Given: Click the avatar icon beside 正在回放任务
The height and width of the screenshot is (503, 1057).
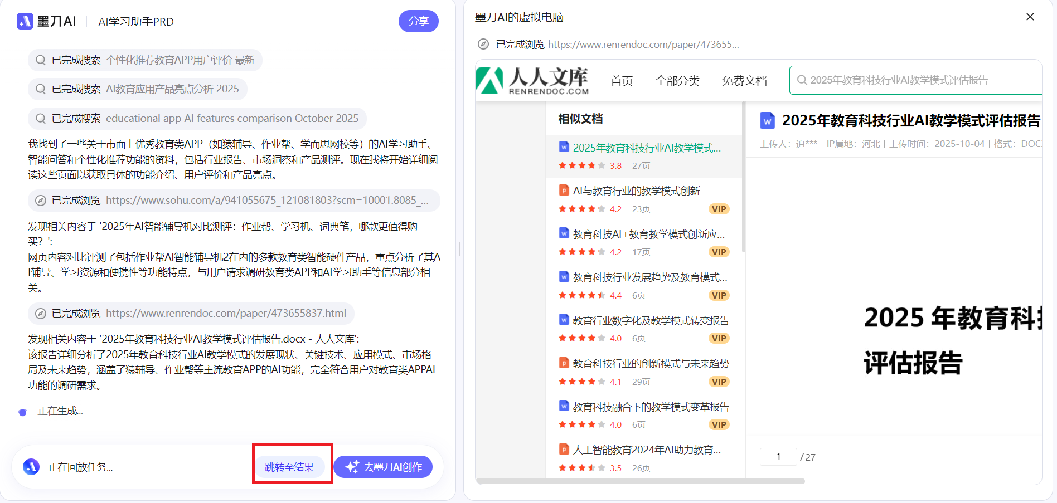Looking at the screenshot, I should 31,467.
